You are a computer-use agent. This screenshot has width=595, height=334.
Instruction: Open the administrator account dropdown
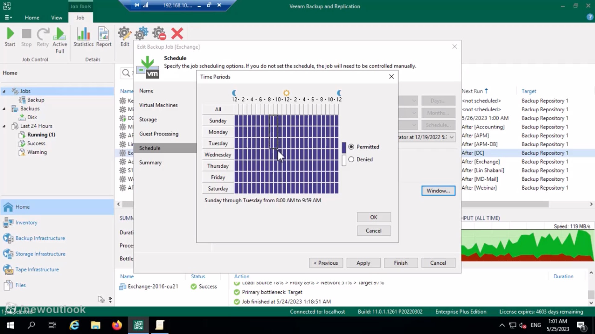[452, 137]
